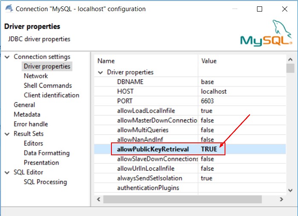Collapse the Driver properties group
This screenshot has height=216, width=298.
[x=101, y=72]
